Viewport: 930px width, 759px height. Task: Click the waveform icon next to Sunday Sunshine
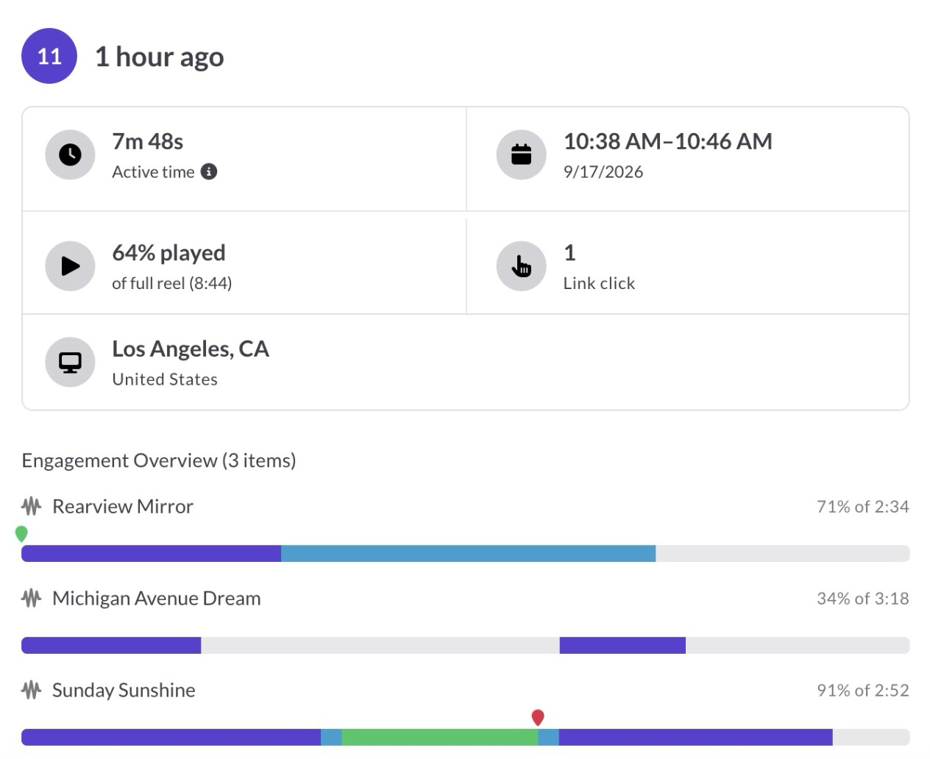click(31, 690)
